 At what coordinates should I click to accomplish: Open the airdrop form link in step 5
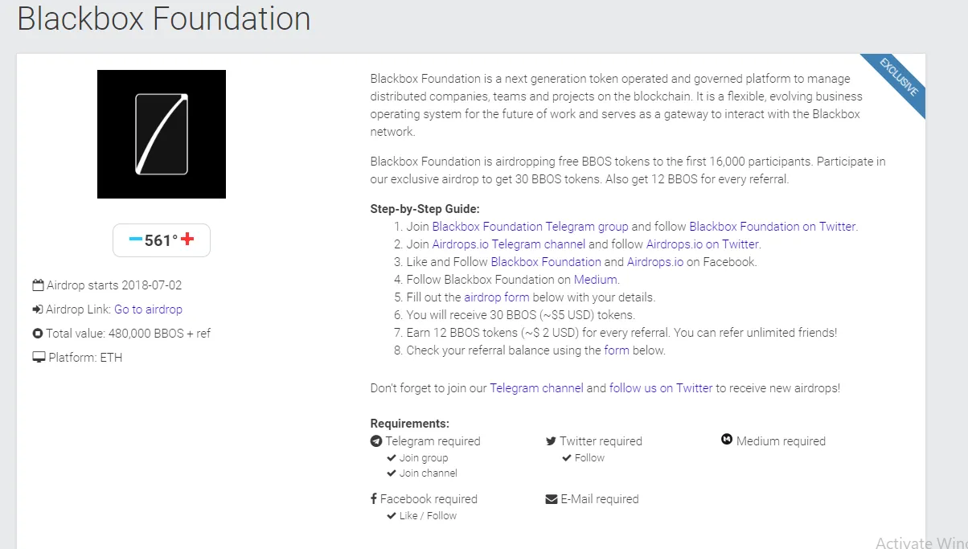point(497,297)
